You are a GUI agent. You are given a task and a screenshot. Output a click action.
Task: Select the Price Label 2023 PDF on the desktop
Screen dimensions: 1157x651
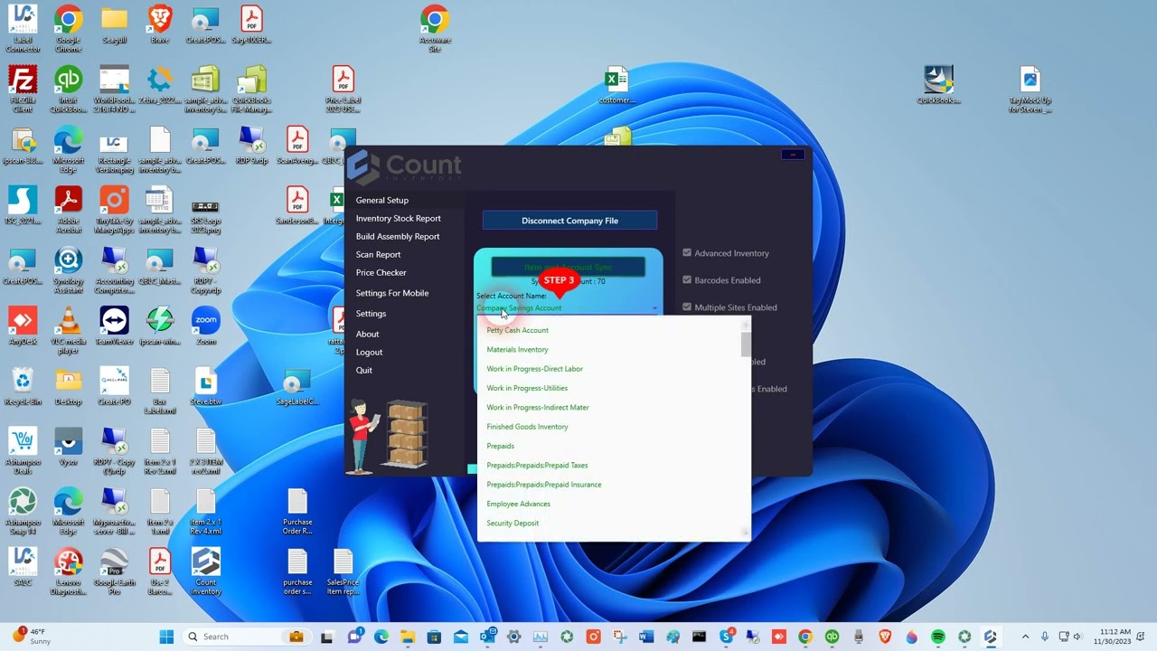(x=343, y=89)
